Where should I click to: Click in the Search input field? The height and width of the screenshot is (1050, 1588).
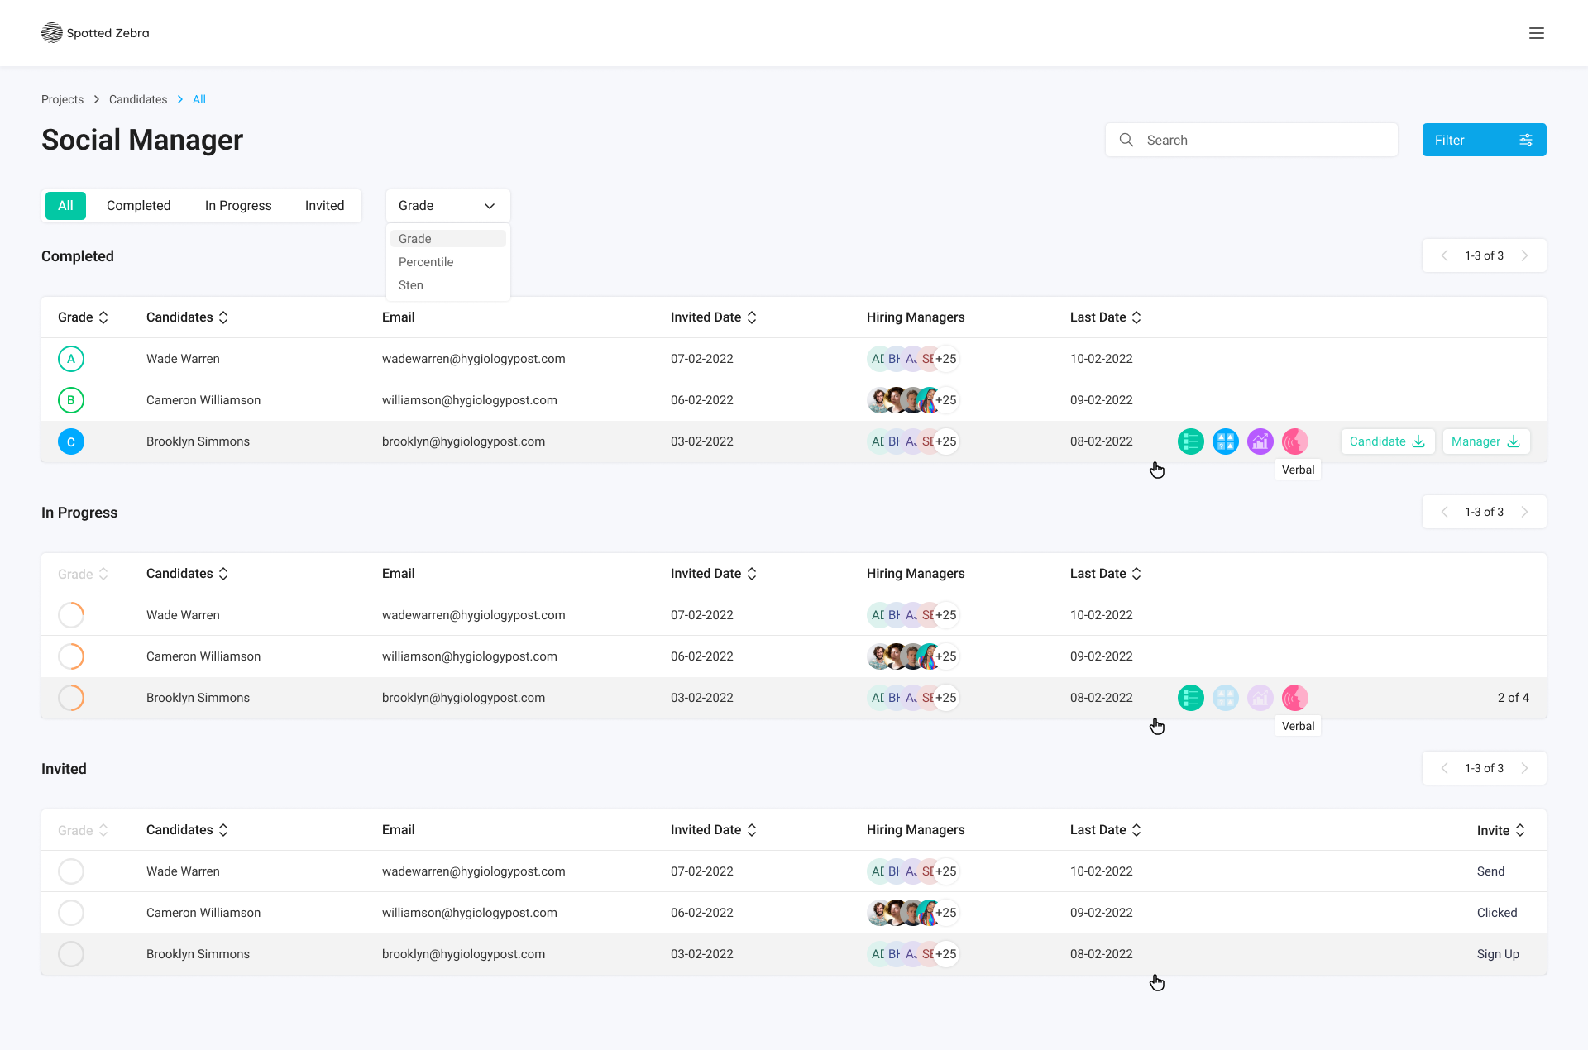[x=1251, y=140]
